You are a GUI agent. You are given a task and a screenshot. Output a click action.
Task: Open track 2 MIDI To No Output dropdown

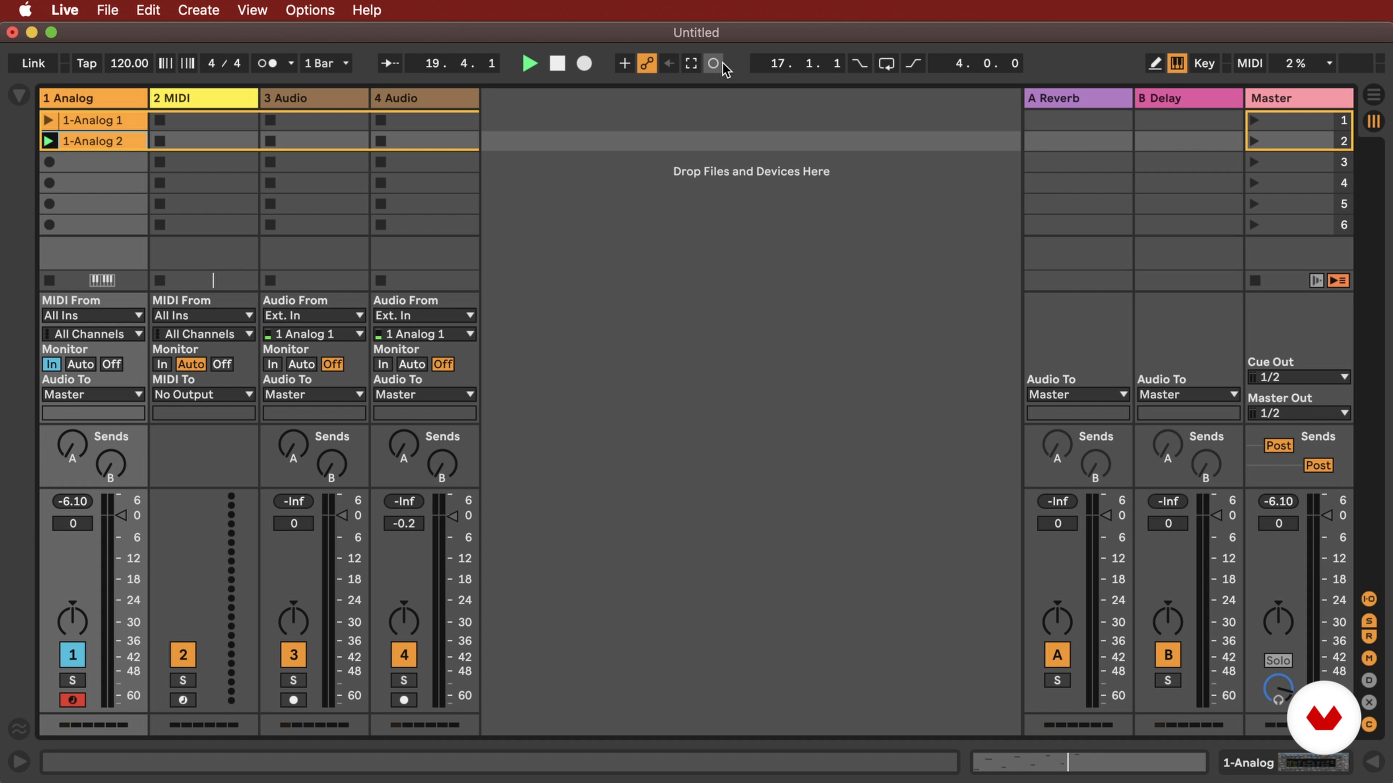click(x=203, y=394)
